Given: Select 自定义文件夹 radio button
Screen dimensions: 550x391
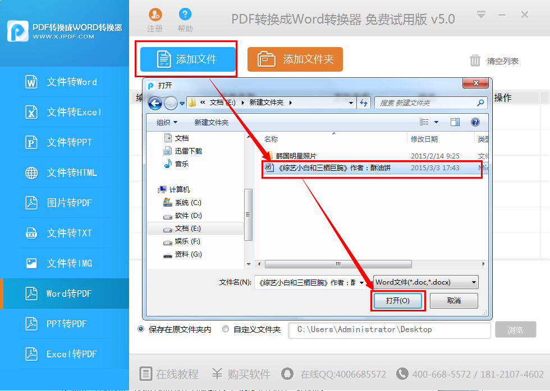Looking at the screenshot, I should tap(226, 329).
